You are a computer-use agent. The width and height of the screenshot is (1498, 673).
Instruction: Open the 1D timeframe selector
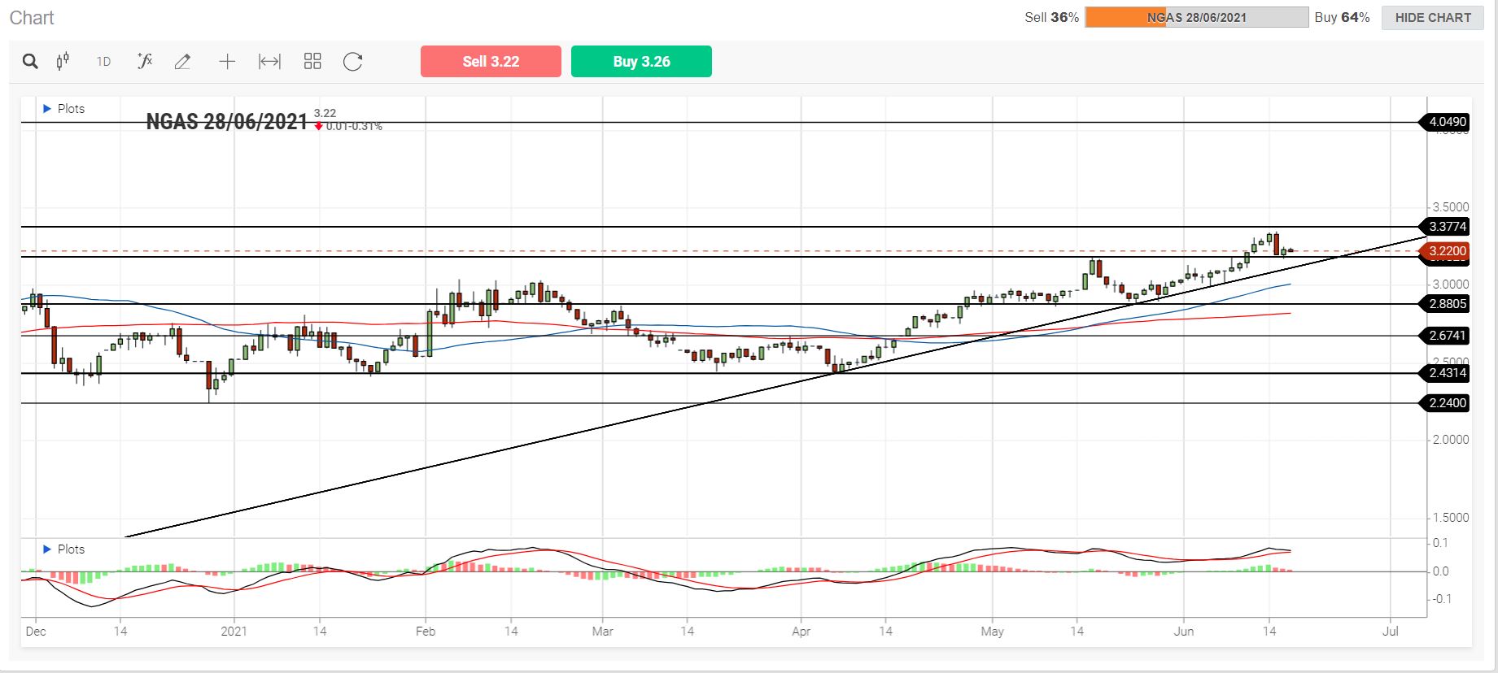[103, 62]
